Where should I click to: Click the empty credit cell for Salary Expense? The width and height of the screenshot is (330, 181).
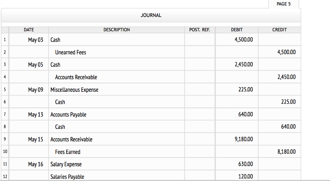pos(279,164)
